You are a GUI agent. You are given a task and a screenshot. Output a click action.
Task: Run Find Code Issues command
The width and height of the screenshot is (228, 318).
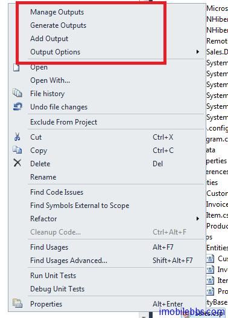[57, 192]
